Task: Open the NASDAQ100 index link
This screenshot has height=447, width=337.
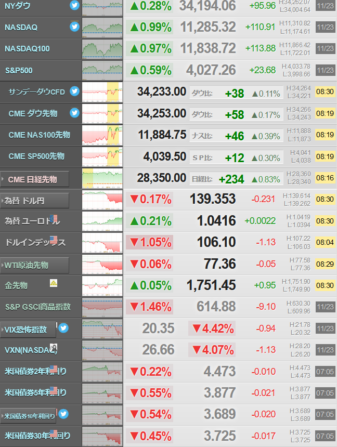Action: click(27, 49)
